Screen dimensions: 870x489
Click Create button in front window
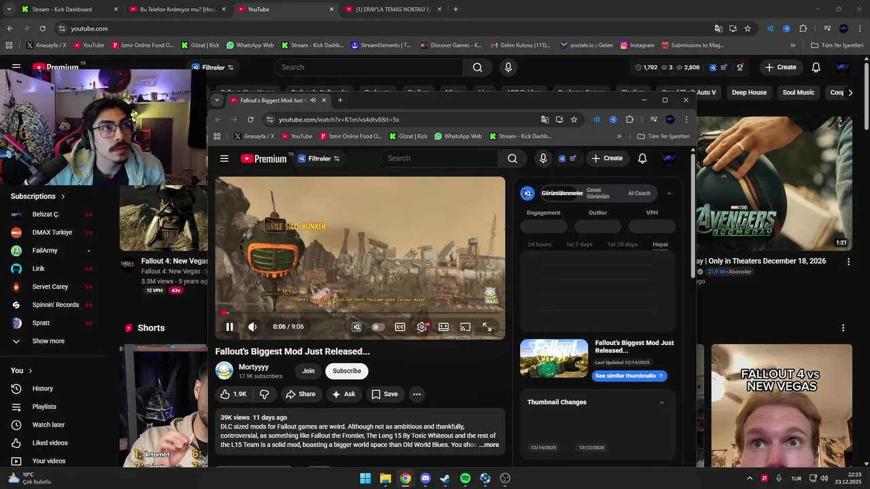[x=607, y=158]
